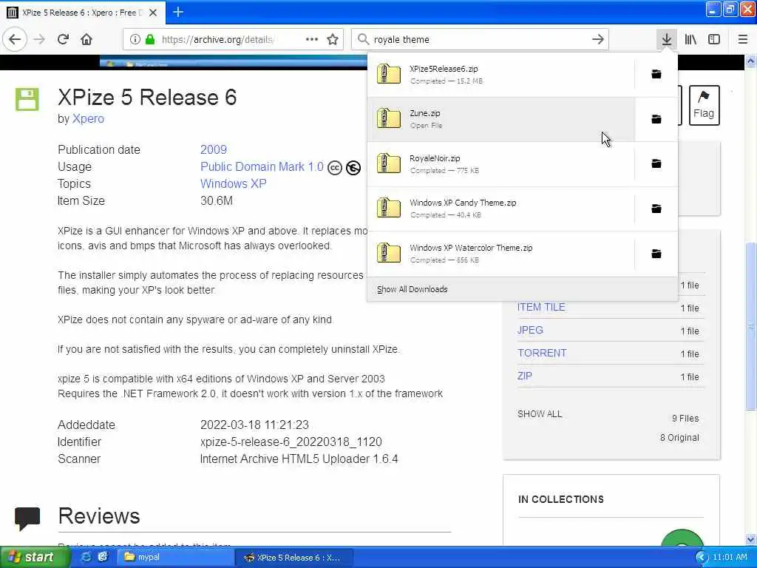The height and width of the screenshot is (568, 757).
Task: Bookmark this page with the star
Action: click(333, 39)
